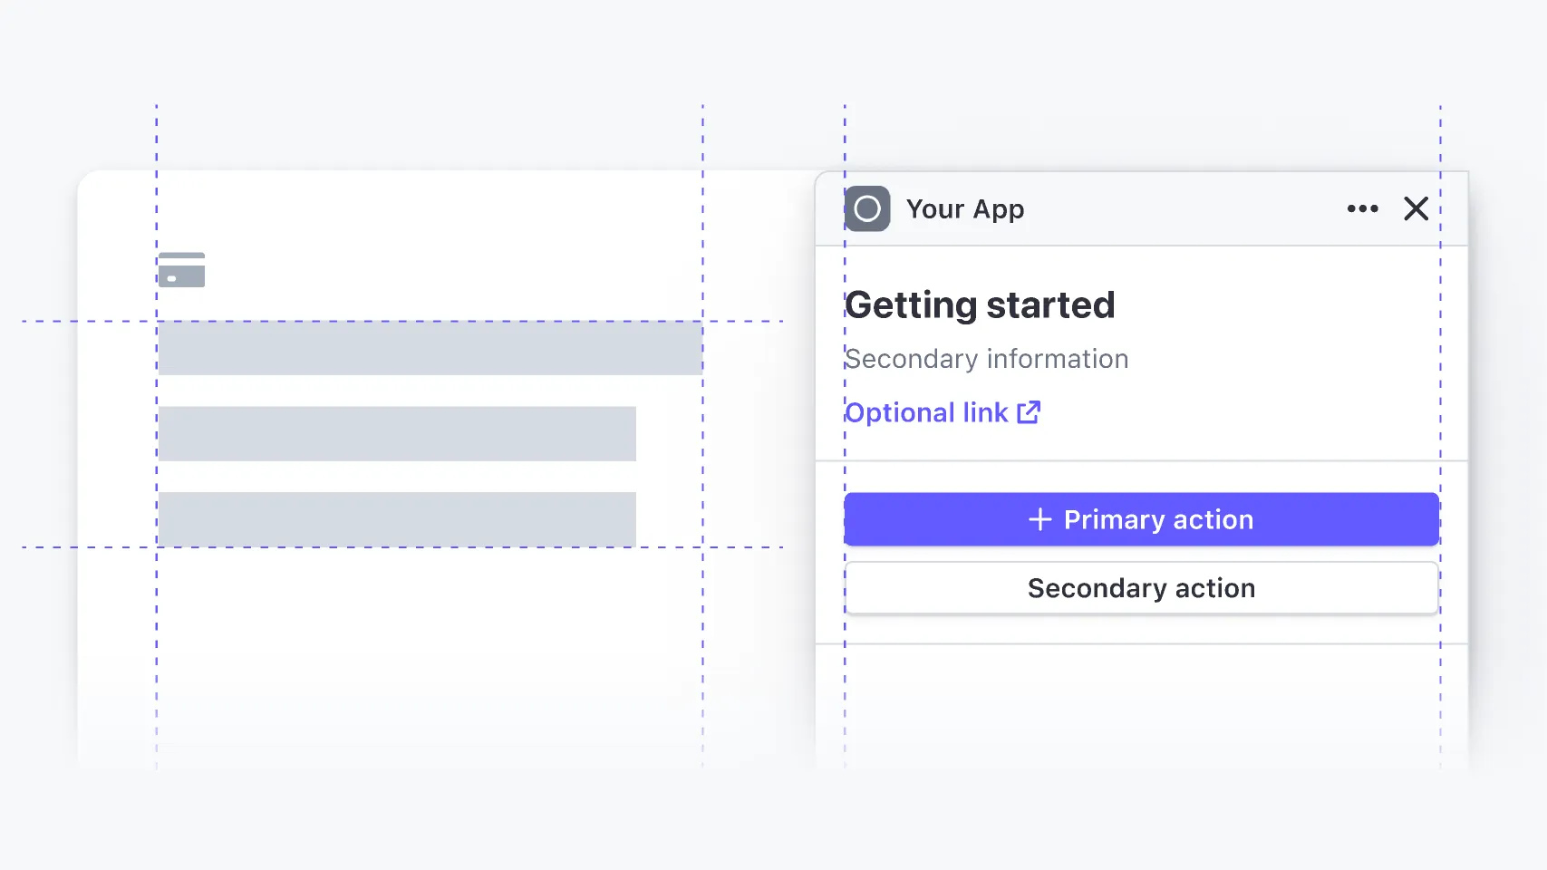
Task: Select the Getting started heading
Action: pyautogui.click(x=980, y=304)
